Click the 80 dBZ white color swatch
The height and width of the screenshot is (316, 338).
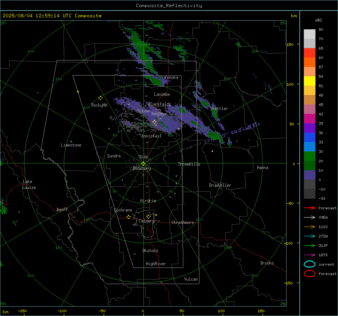click(309, 34)
